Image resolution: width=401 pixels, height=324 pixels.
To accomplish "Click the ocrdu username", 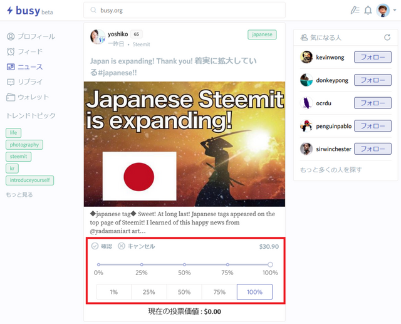I will pos(323,103).
